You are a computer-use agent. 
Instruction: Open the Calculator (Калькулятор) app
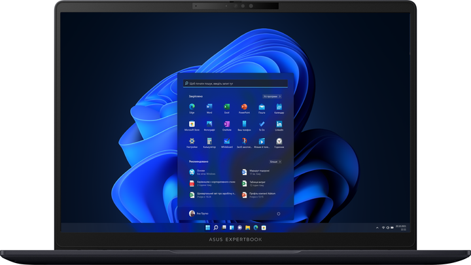tap(209, 141)
